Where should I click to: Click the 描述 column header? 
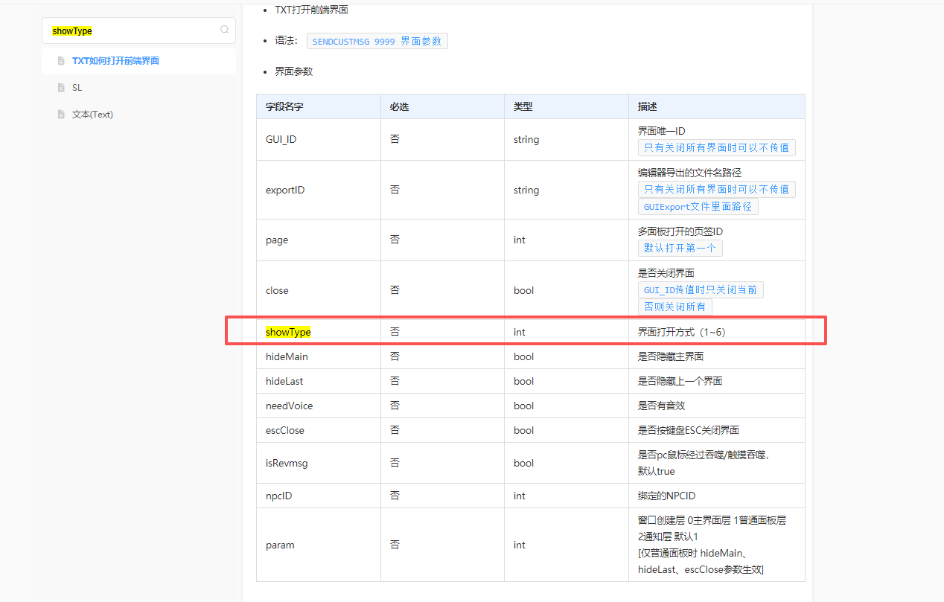[x=647, y=106]
